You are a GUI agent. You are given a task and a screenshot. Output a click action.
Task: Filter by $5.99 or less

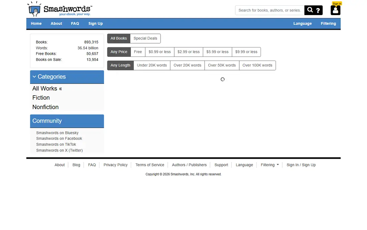[x=217, y=52]
